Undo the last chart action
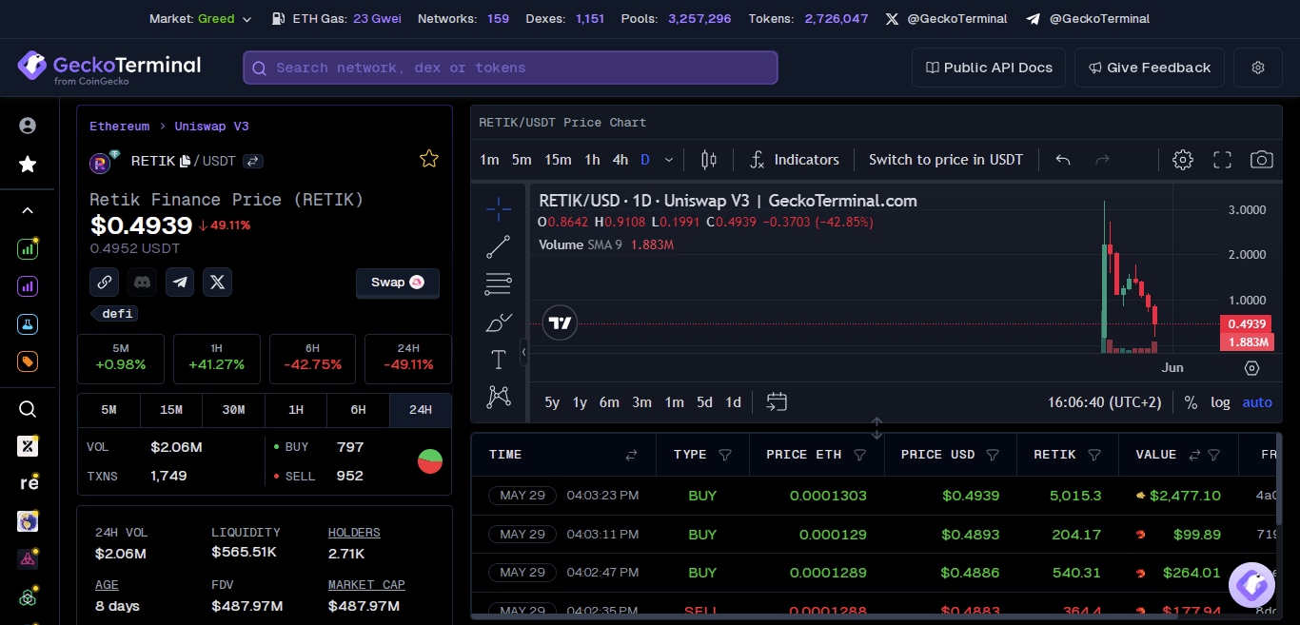 (x=1063, y=160)
